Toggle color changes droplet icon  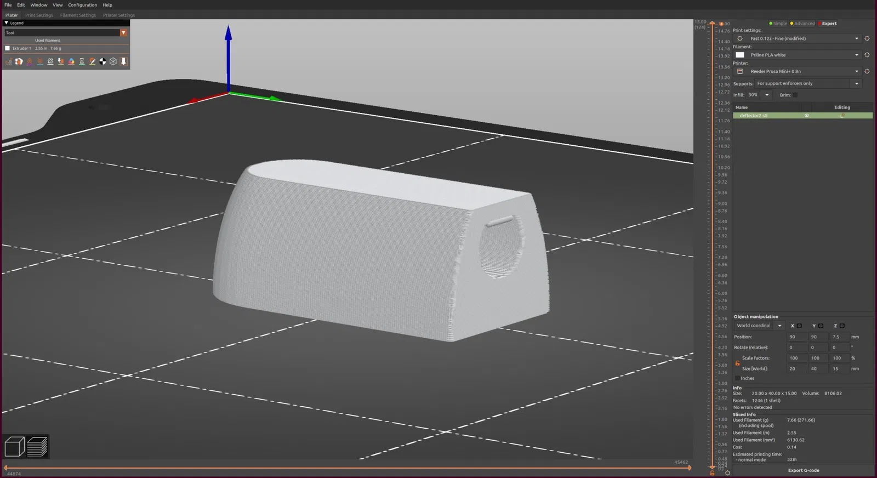coord(71,61)
